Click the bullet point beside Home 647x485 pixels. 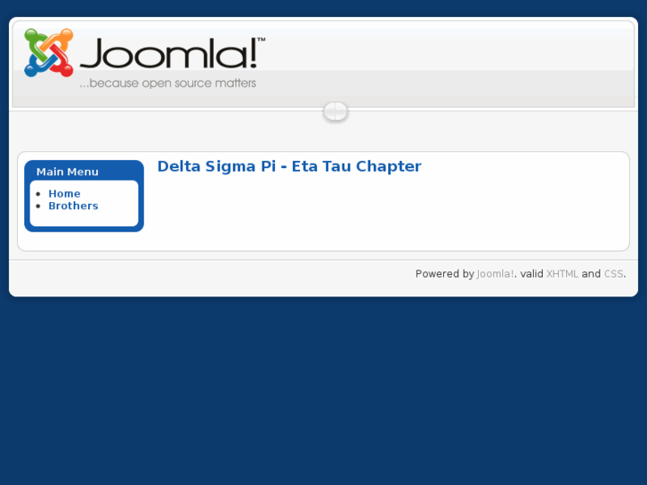pos(38,194)
